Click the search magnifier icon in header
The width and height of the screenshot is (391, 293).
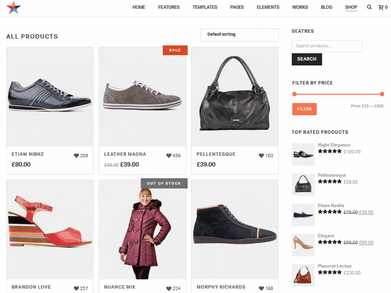369,7
